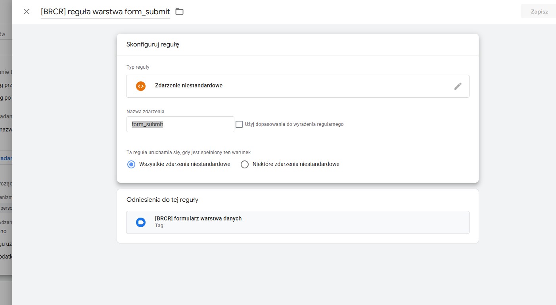Click the 'Zdarzenie niestandardowe' trigger type text

click(189, 85)
